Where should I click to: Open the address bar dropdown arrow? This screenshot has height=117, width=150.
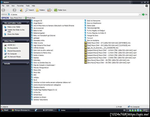(140, 14)
